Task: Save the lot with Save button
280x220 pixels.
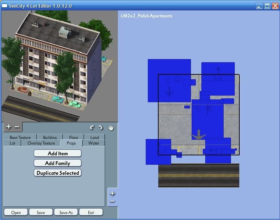Action: [x=41, y=212]
